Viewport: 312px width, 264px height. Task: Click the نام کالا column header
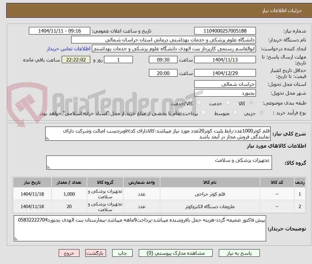pos(210,182)
